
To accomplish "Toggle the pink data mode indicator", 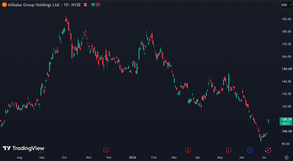I will point(98,5).
